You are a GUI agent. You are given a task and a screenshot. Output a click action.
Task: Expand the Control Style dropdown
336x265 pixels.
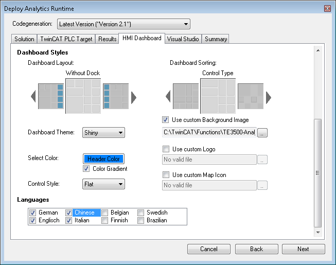pos(104,184)
